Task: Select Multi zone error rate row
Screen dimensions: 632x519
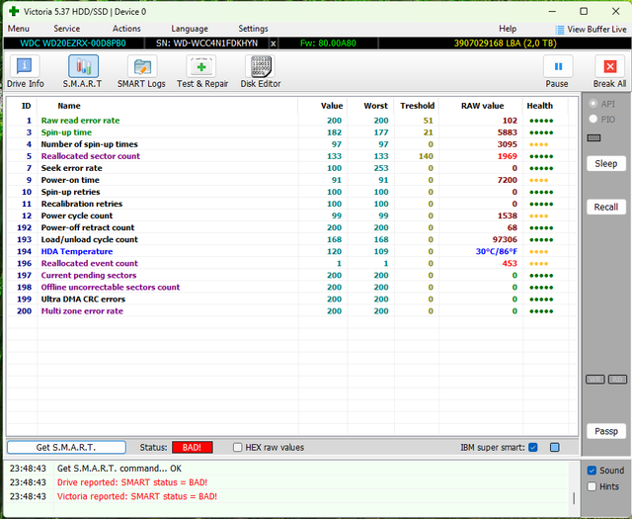Action: 292,311
